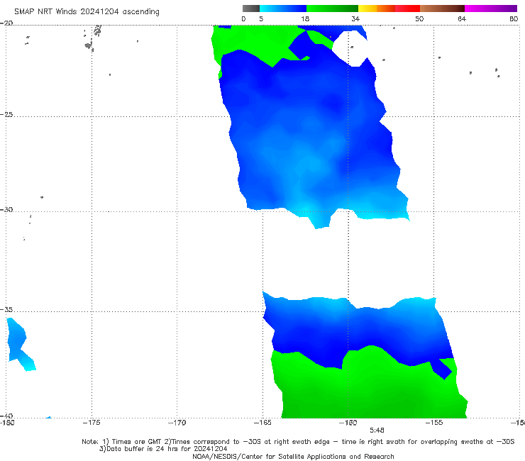This screenshot has width=525, height=461.
Task: Click color bar label '64'
Action: tap(462, 19)
